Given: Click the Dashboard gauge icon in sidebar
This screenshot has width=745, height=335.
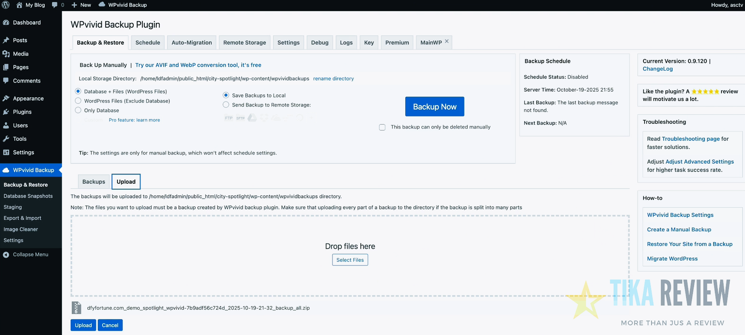Looking at the screenshot, I should [6, 22].
